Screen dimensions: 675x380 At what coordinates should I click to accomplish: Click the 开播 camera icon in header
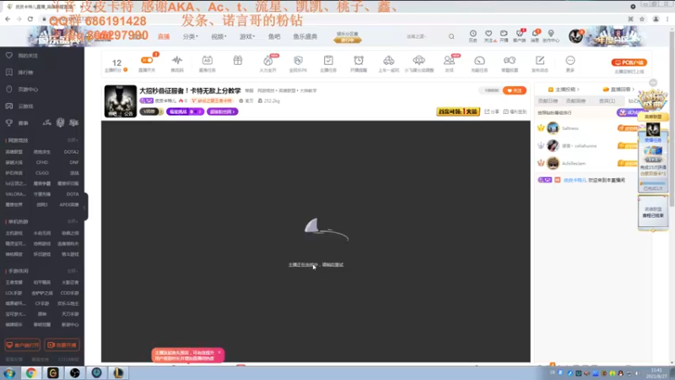[504, 34]
